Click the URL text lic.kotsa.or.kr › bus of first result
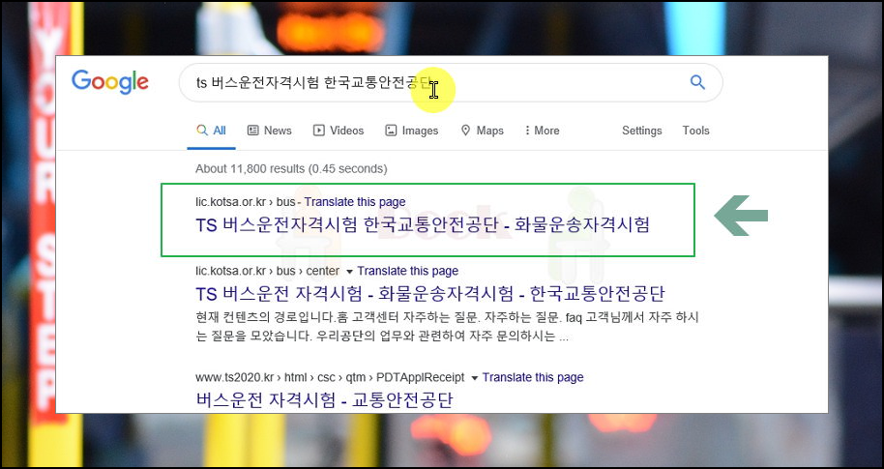 click(x=246, y=202)
